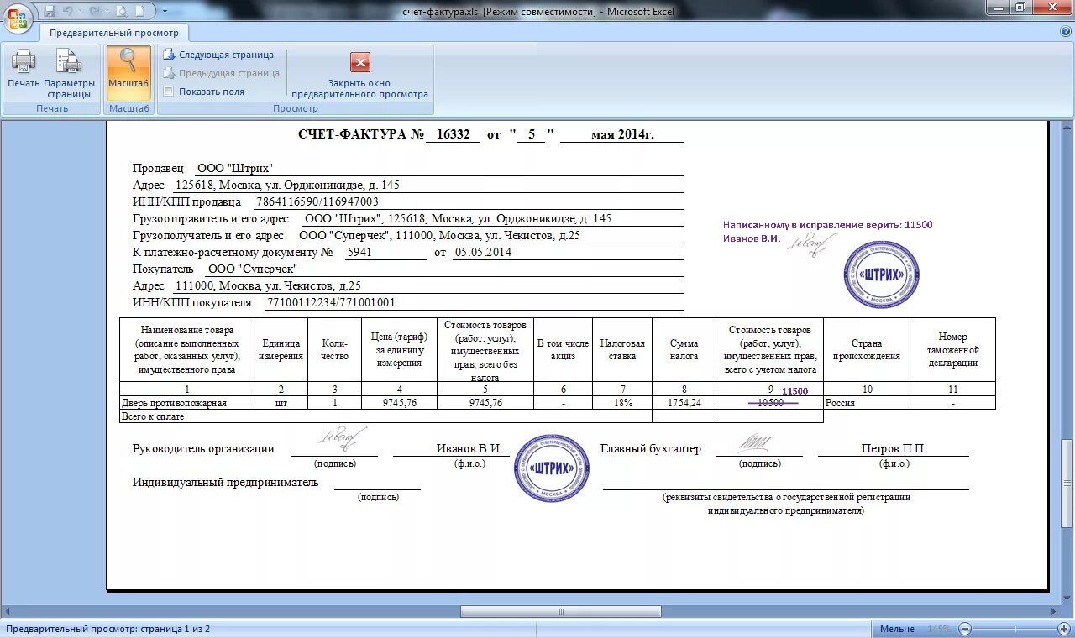The height and width of the screenshot is (638, 1075).
Task: Click the Undo arrow in quick access toolbar
Action: click(69, 11)
